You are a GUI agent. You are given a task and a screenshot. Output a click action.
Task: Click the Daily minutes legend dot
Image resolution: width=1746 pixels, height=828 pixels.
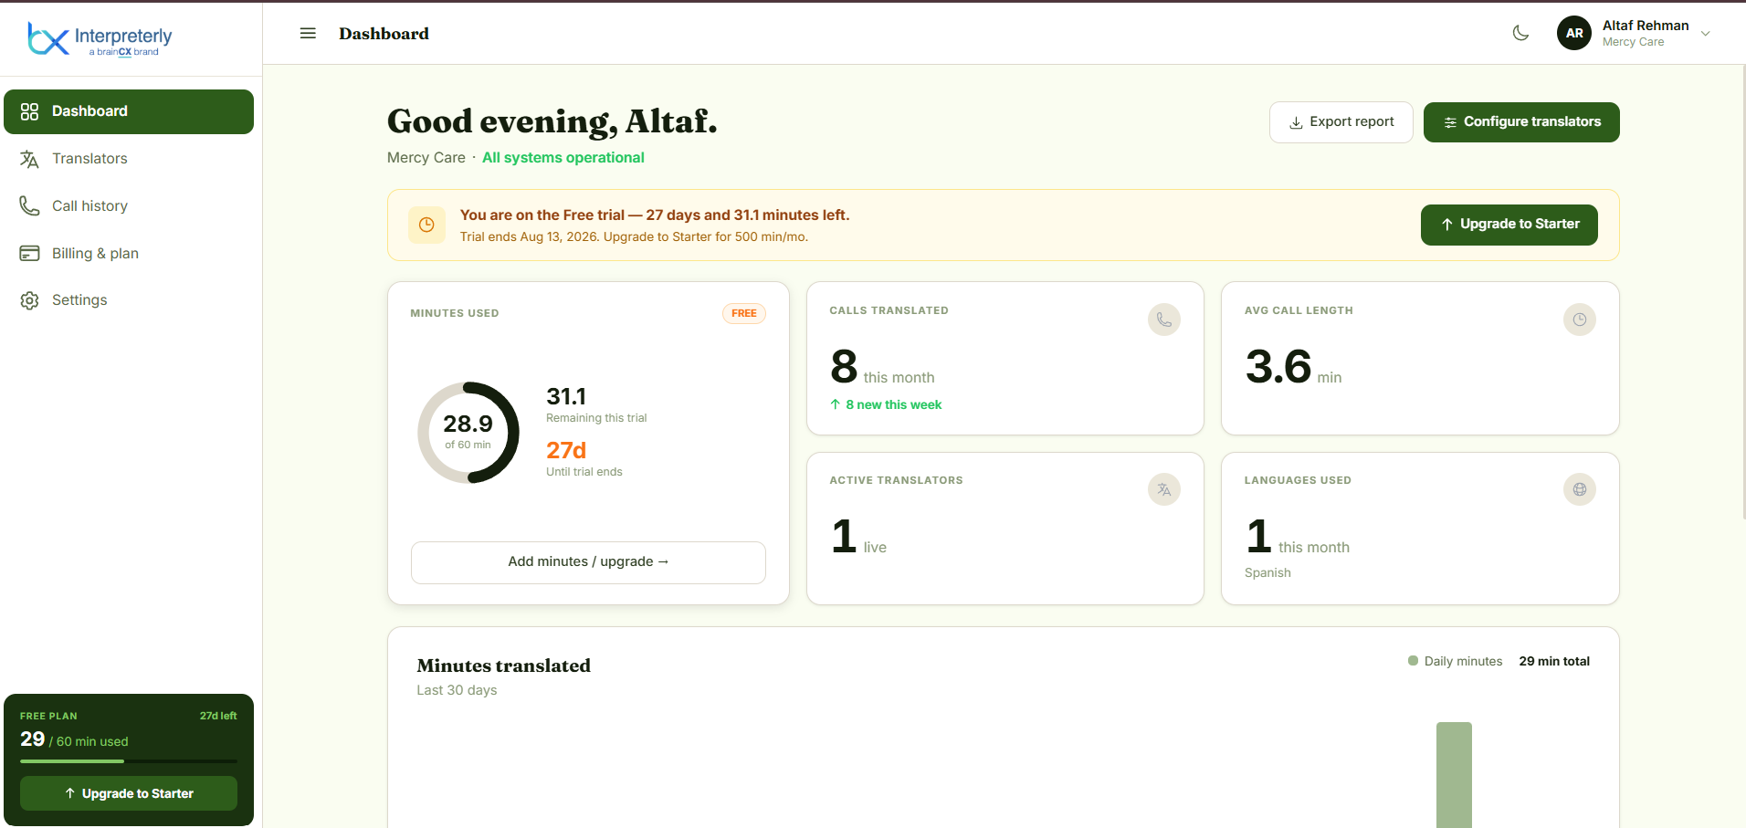(1414, 661)
